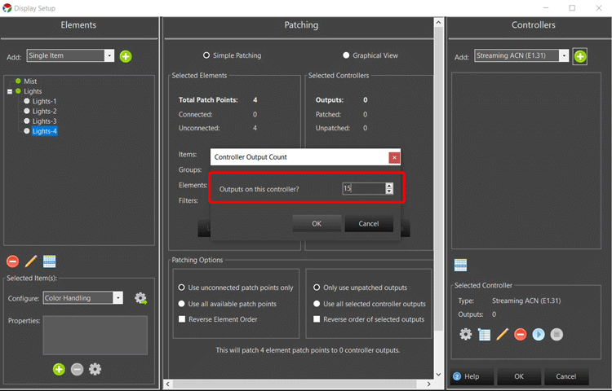
Task: Start the selected controller with play icon
Action: (x=539, y=334)
